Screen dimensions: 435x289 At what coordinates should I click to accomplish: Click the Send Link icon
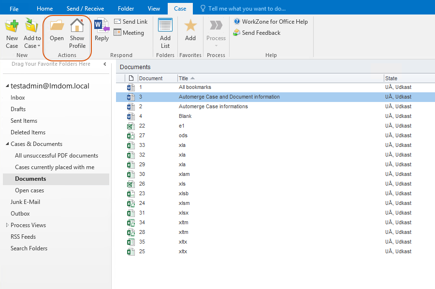tap(130, 22)
